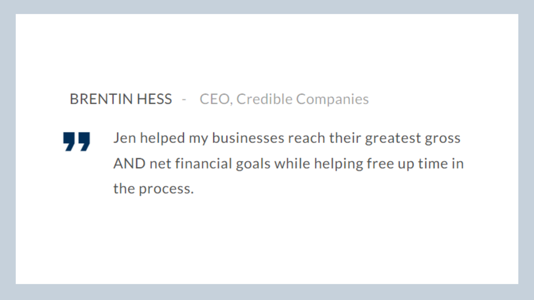Click 'while helping' in the second line

point(319,164)
